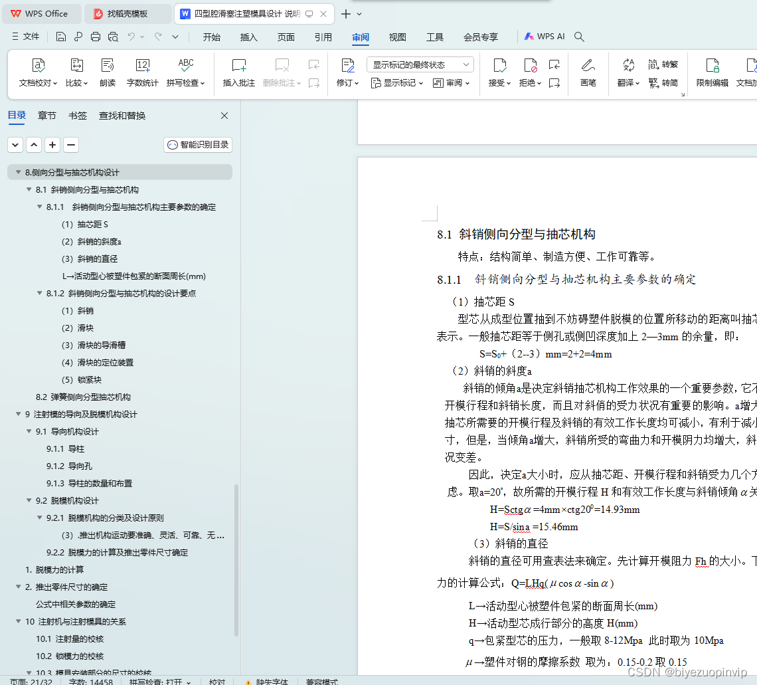The height and width of the screenshot is (685, 757).
Task: Open the 文件 menu
Action: (26, 37)
